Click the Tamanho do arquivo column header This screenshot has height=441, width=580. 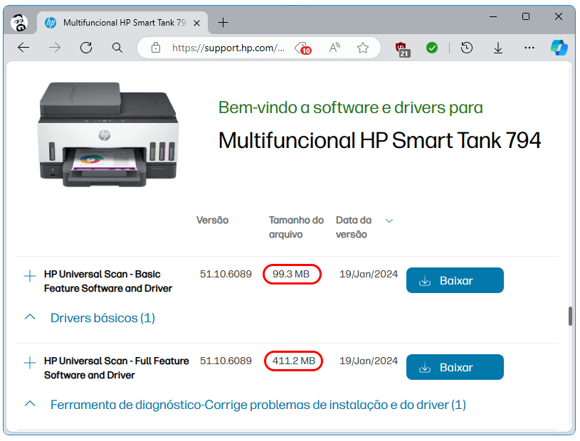pyautogui.click(x=296, y=228)
